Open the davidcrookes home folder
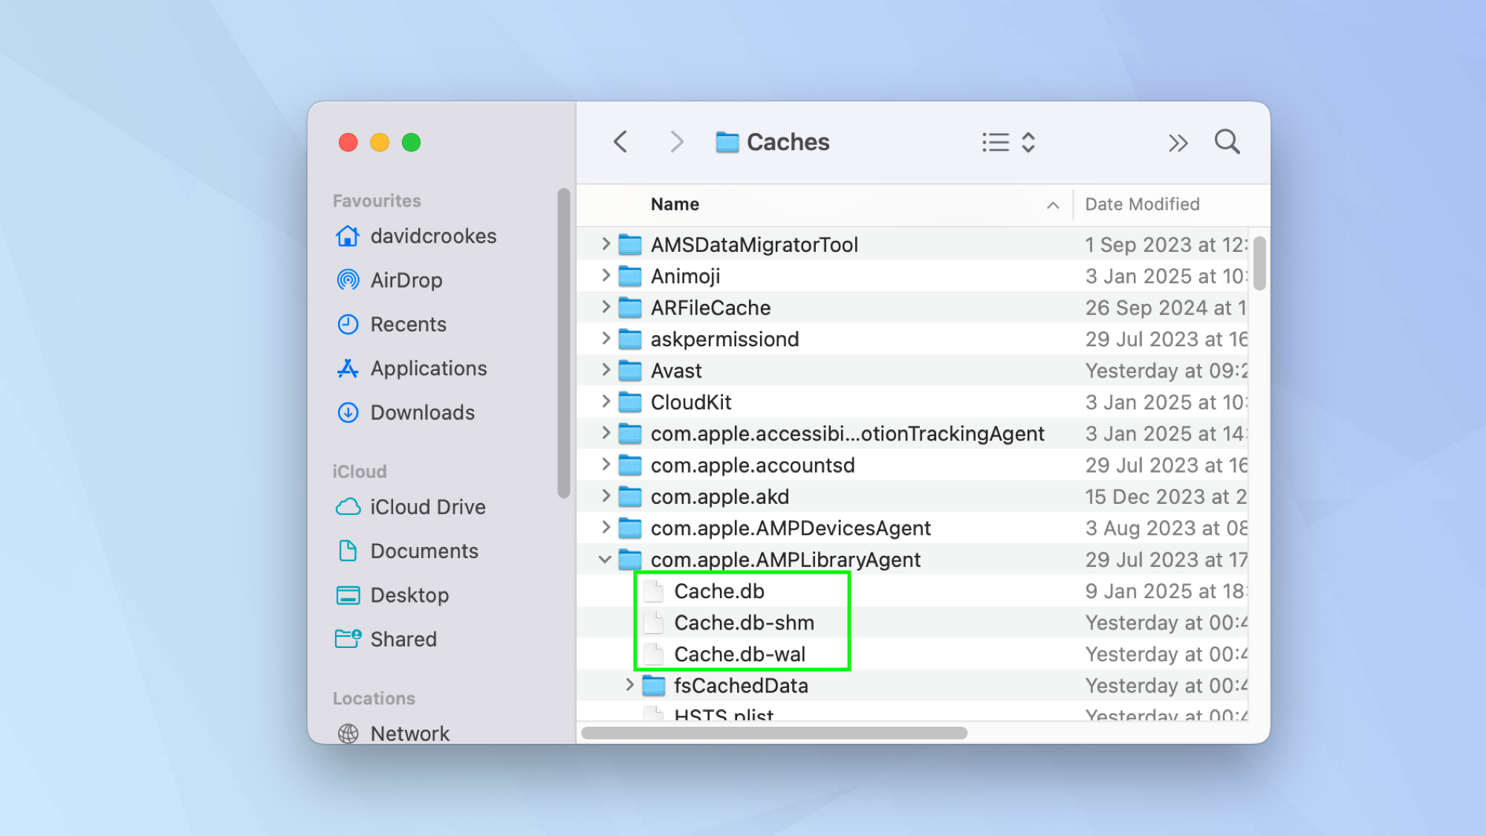 point(432,236)
